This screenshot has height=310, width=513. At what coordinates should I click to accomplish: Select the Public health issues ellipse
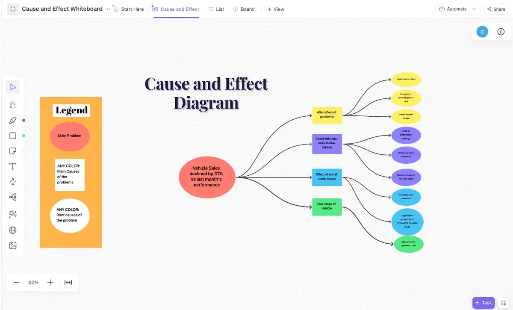click(406, 116)
